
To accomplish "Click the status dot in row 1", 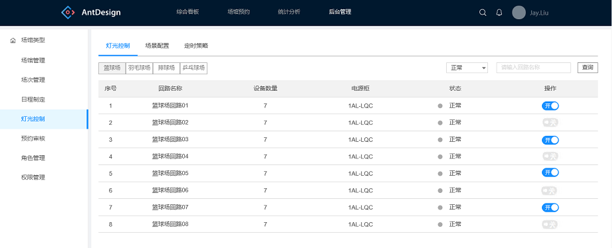I will pyautogui.click(x=440, y=105).
